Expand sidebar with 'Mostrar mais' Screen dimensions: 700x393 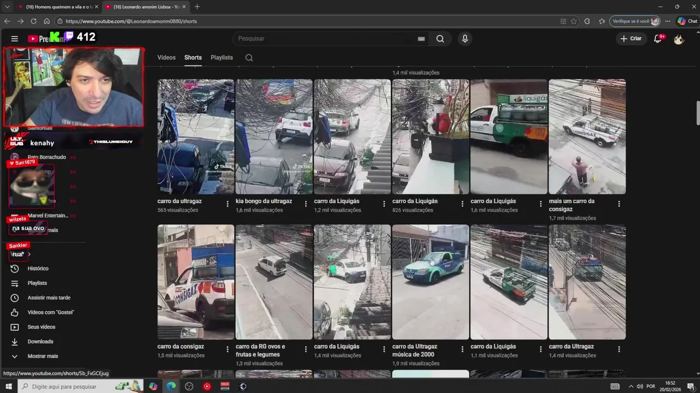click(x=43, y=356)
